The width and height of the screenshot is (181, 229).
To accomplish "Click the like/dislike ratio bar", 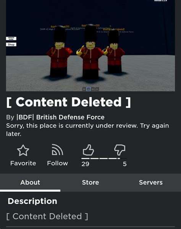I will click(104, 159).
